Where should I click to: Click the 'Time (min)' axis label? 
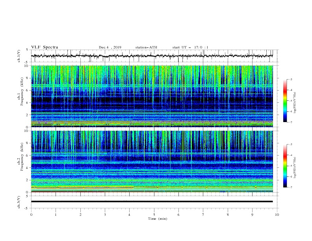pyautogui.click(x=158, y=219)
